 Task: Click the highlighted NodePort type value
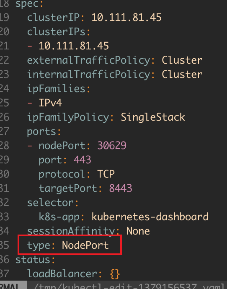(x=85, y=245)
